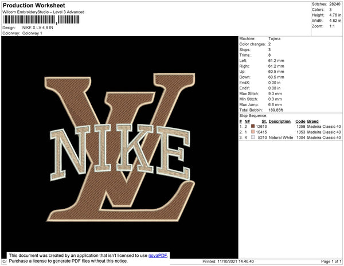The height and width of the screenshot is (266, 344).
Task: Click the peach color swatch 10415
Action: tap(253, 132)
